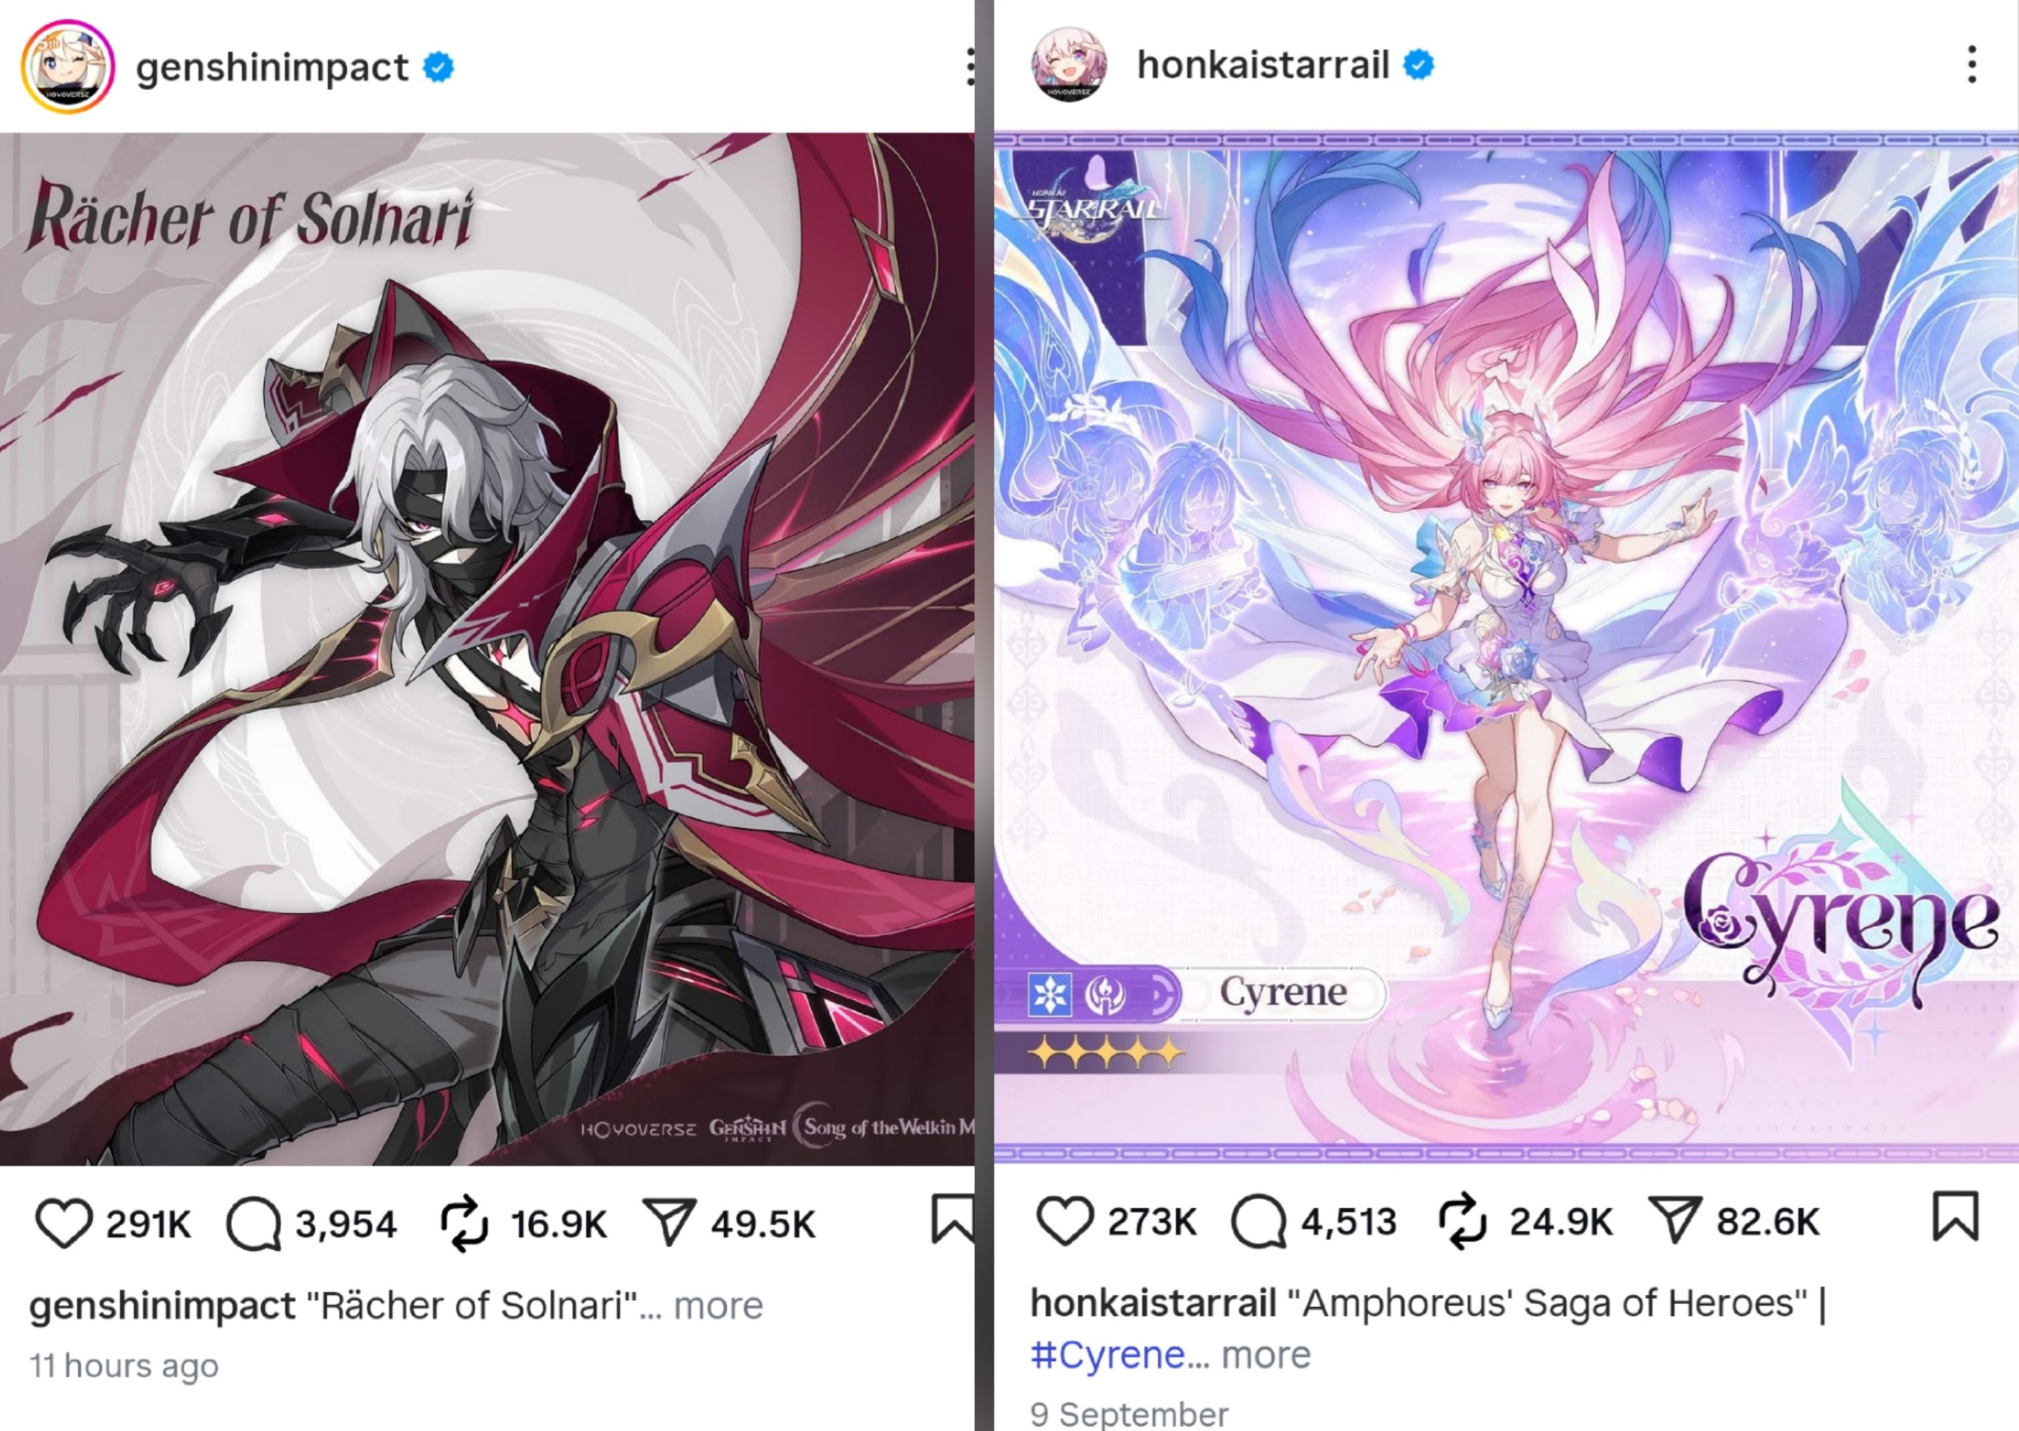Open comments on the genshinimpact post
Image resolution: width=2019 pixels, height=1431 pixels.
point(253,1224)
